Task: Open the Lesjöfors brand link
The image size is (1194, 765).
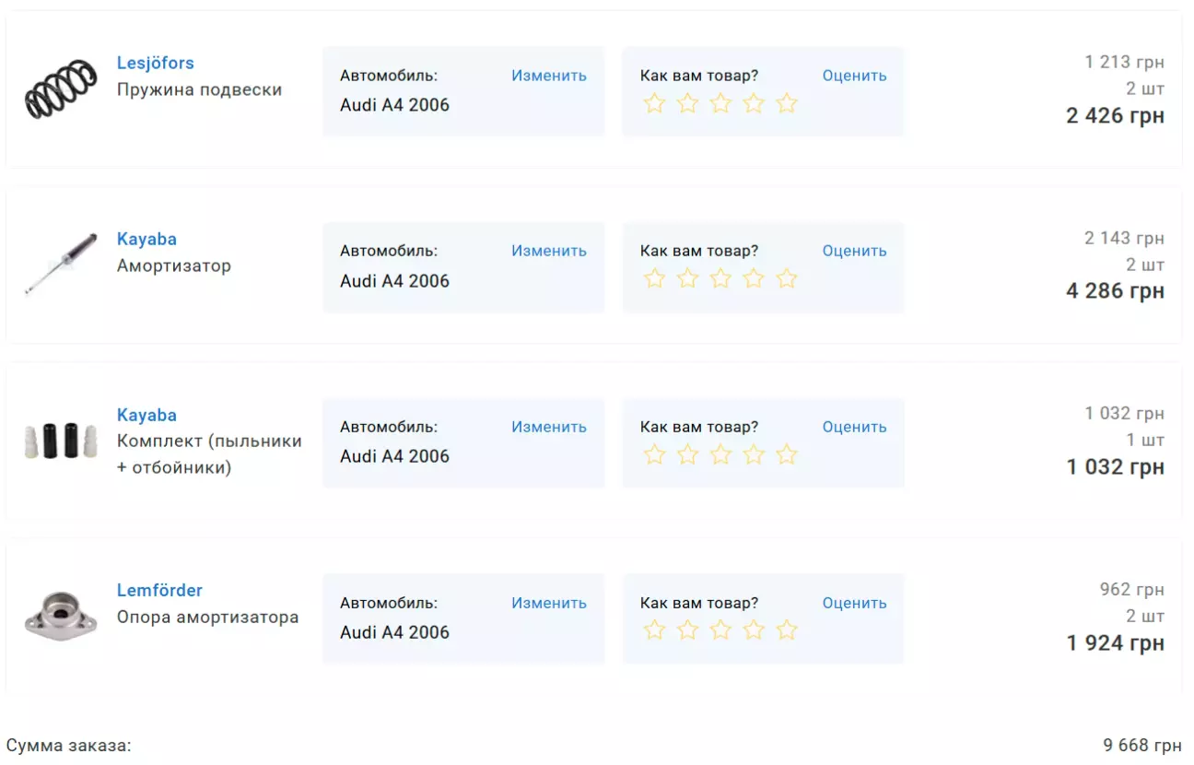Action: point(155,64)
